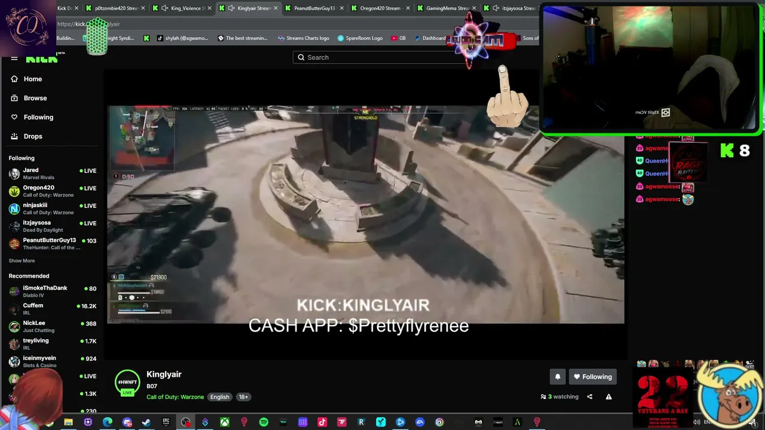Open Oregon420 channel from Following list

[x=53, y=191]
